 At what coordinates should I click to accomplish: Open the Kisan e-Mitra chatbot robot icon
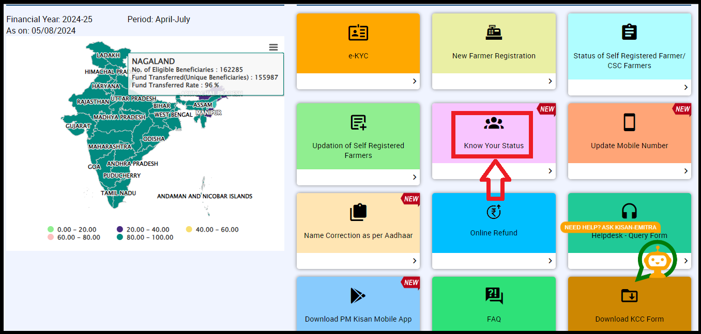(x=657, y=261)
